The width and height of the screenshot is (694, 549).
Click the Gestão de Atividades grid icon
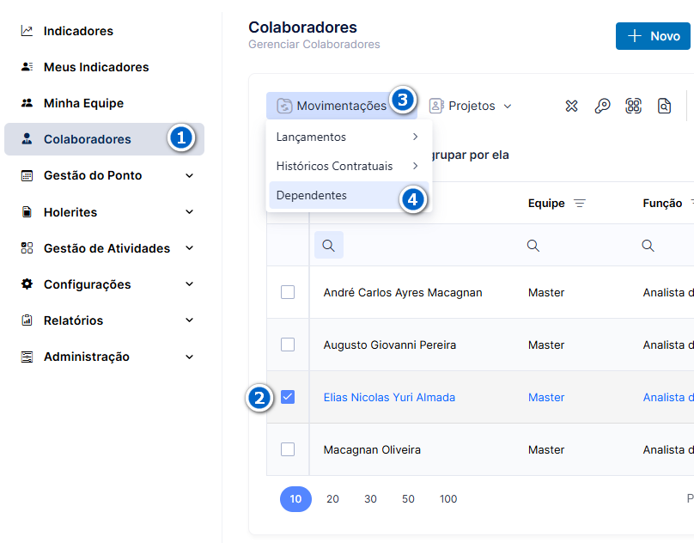tap(27, 248)
